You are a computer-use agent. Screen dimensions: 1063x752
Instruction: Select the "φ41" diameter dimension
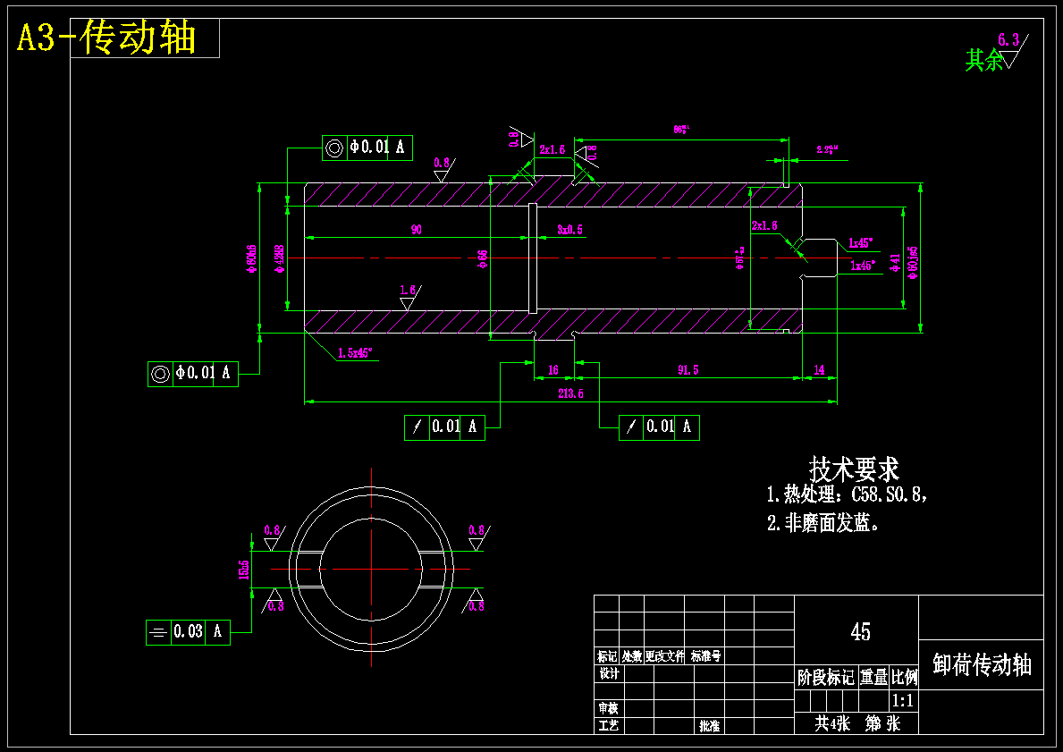coord(895,262)
